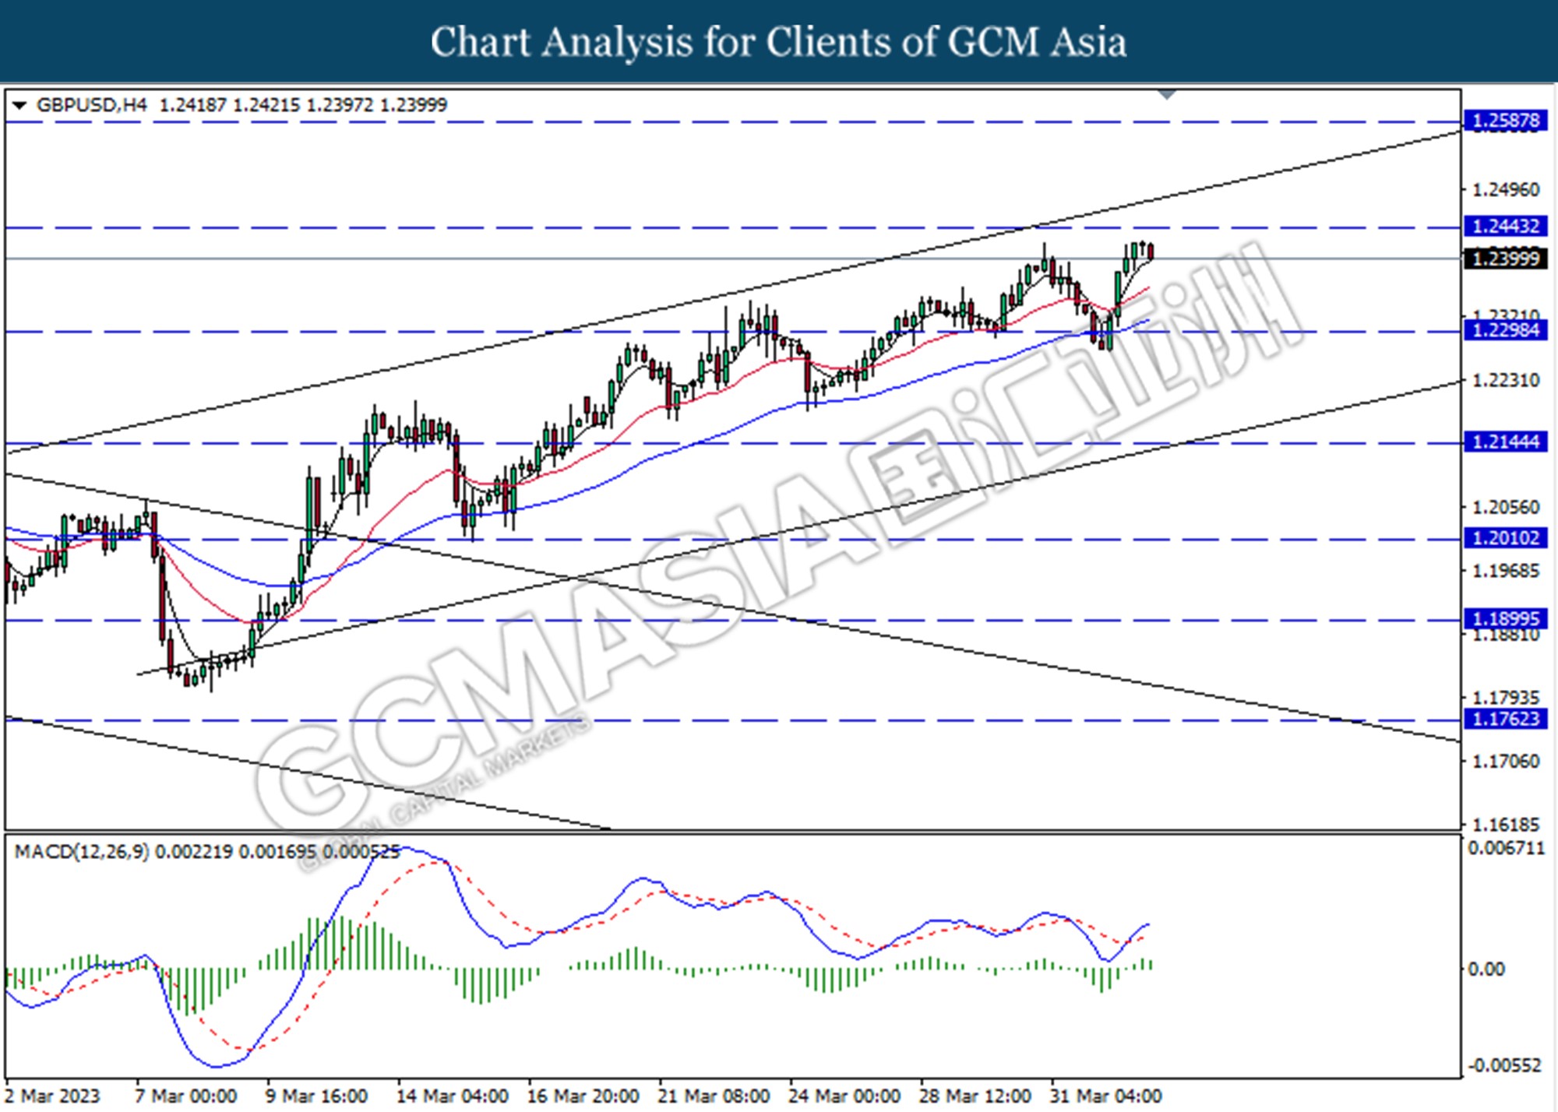Click the latest red candlestick on chart
Image resolution: width=1558 pixels, height=1112 pixels.
pyautogui.click(x=1151, y=252)
